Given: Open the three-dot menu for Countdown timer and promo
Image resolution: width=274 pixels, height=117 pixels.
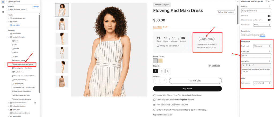Looking at the screenshot, I should (x=270, y=2).
